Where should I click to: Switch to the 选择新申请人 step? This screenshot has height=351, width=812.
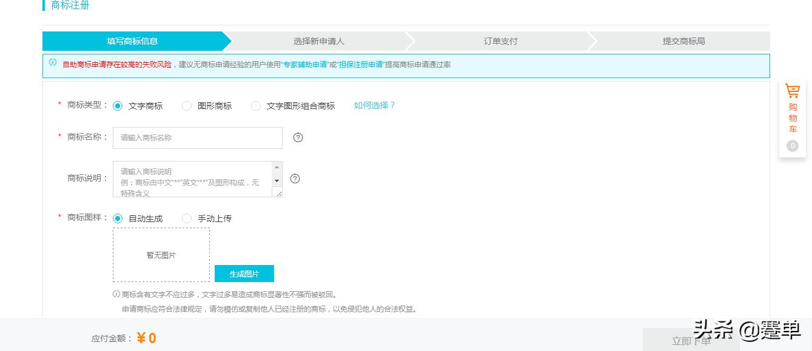tap(318, 41)
